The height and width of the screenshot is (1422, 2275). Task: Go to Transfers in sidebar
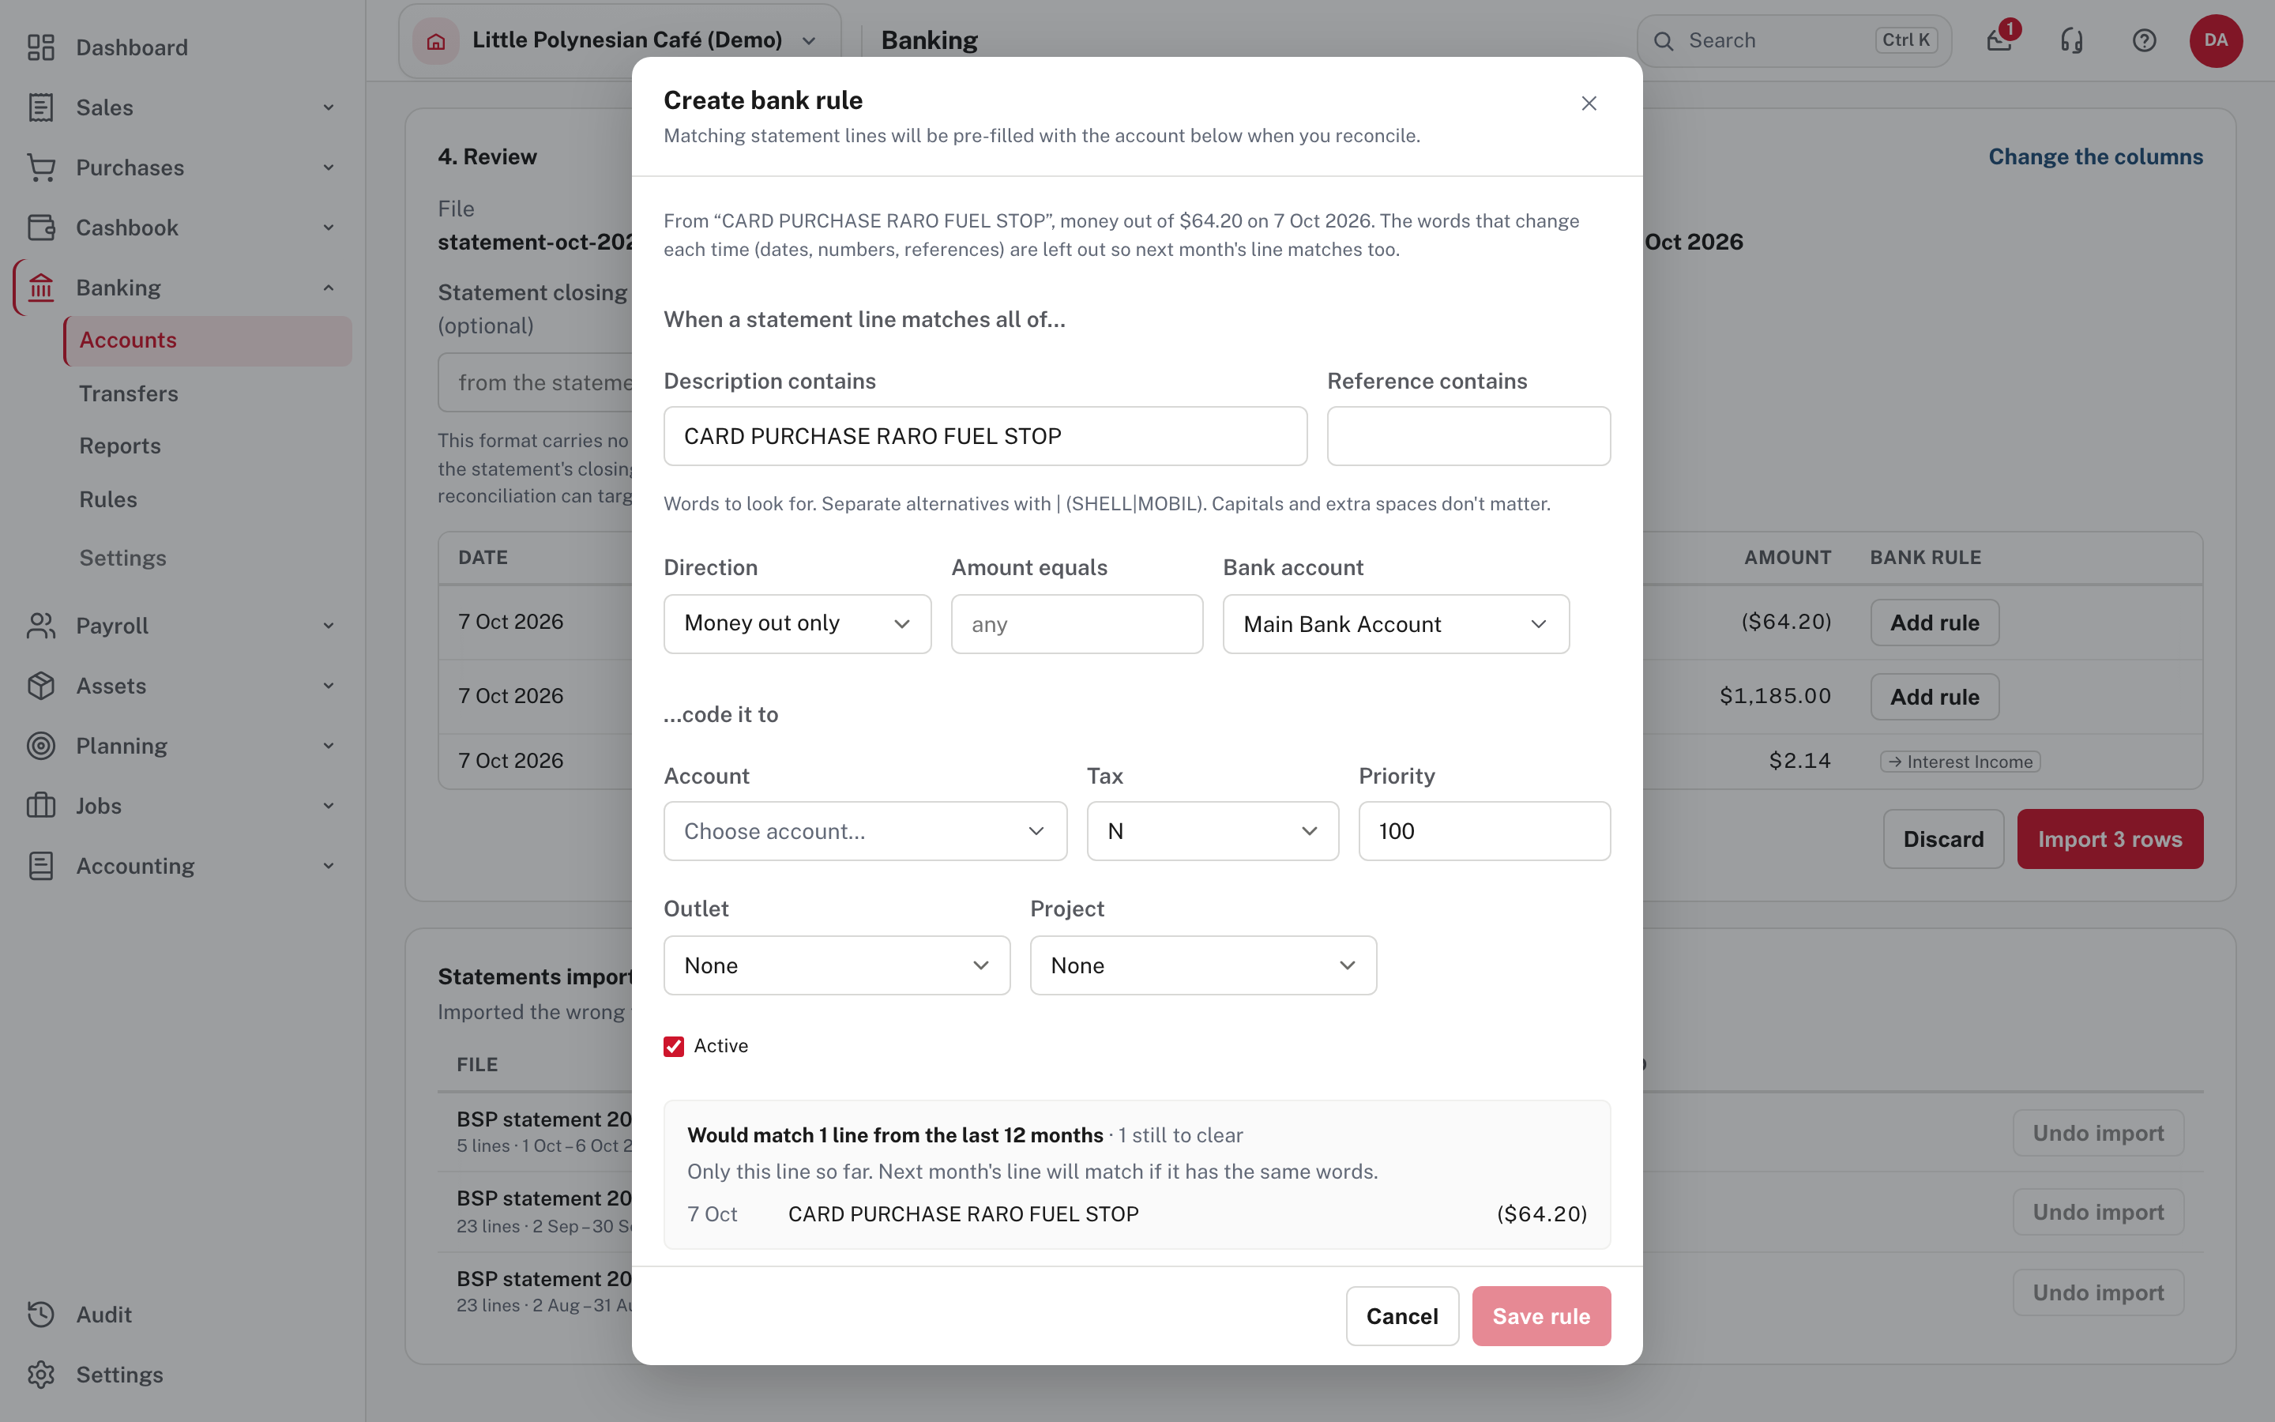[x=129, y=393]
